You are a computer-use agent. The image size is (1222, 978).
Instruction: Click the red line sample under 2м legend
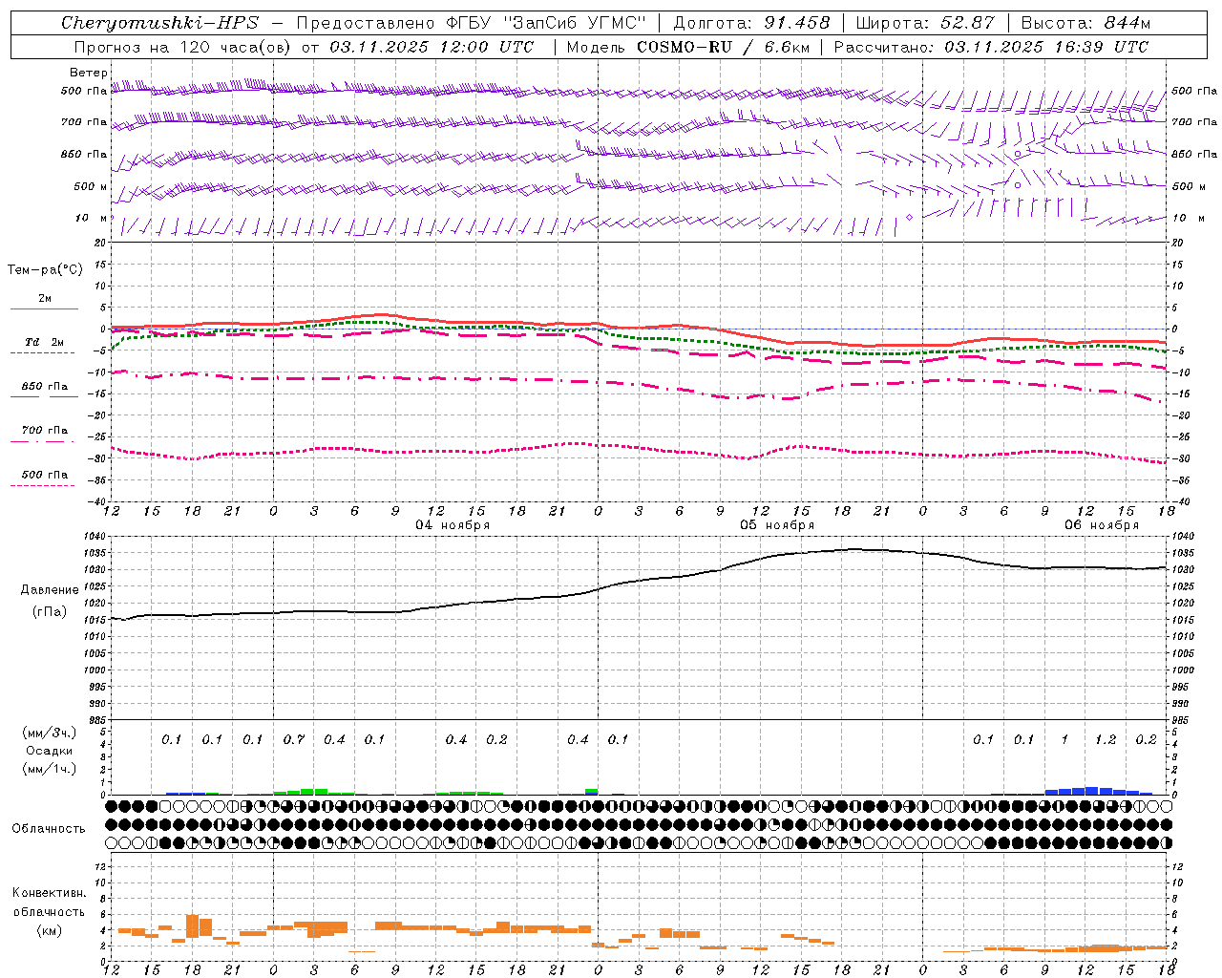point(45,308)
